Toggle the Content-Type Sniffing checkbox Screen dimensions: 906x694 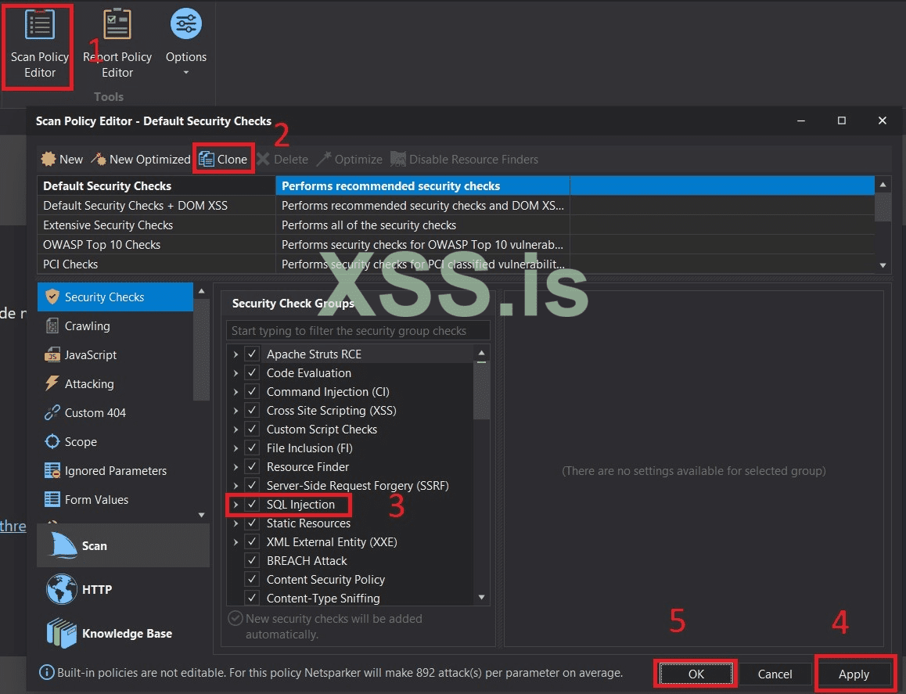click(x=252, y=598)
